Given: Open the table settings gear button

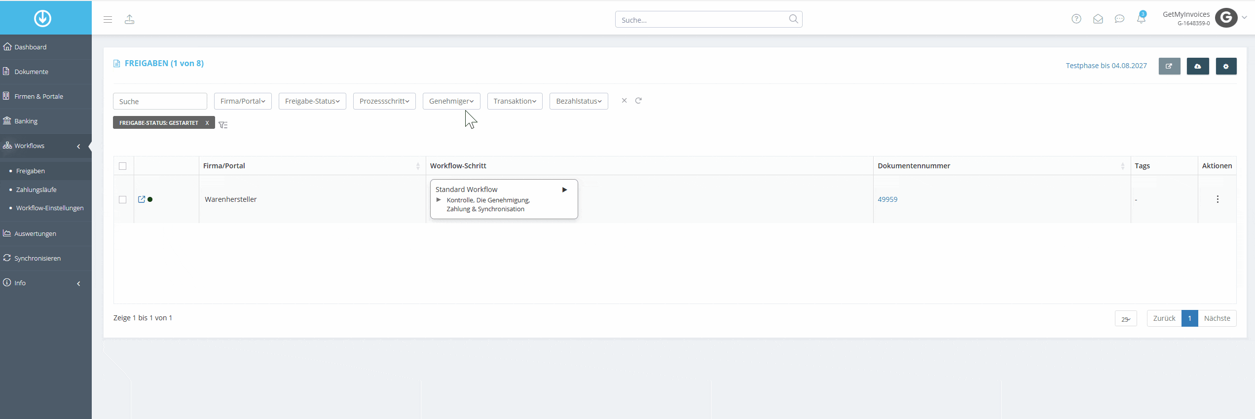Looking at the screenshot, I should [x=1226, y=66].
